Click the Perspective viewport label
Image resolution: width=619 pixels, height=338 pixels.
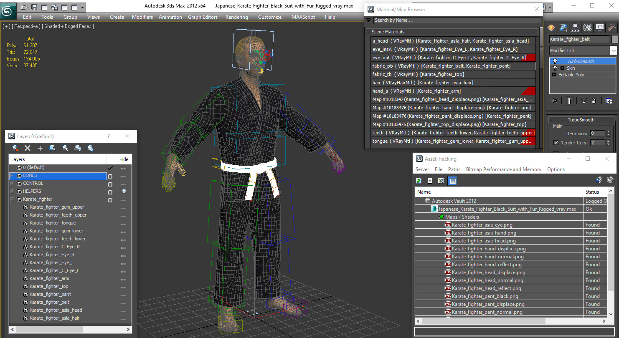pyautogui.click(x=26, y=26)
